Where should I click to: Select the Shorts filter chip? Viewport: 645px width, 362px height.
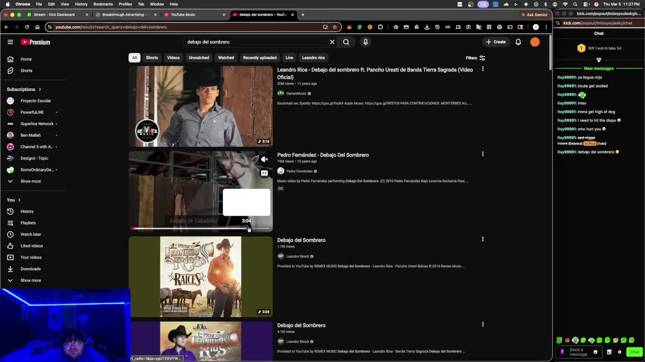[x=152, y=58]
